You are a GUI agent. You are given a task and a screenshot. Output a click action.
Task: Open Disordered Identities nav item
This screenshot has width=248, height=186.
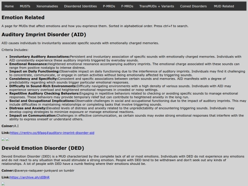[80, 6]
